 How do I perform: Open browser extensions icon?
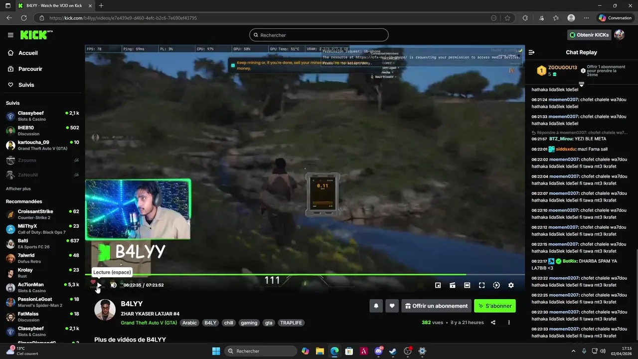point(525,18)
